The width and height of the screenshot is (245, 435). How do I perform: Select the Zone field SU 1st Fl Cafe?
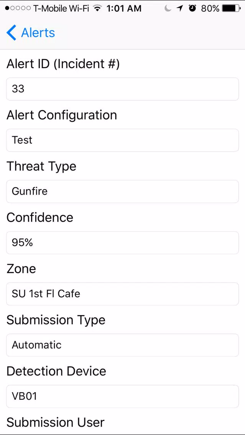coord(123,294)
